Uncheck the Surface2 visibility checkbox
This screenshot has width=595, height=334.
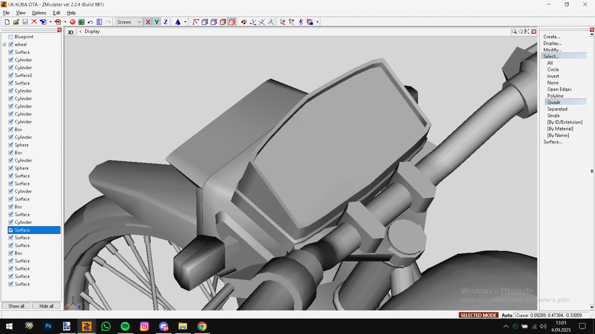tap(11, 75)
